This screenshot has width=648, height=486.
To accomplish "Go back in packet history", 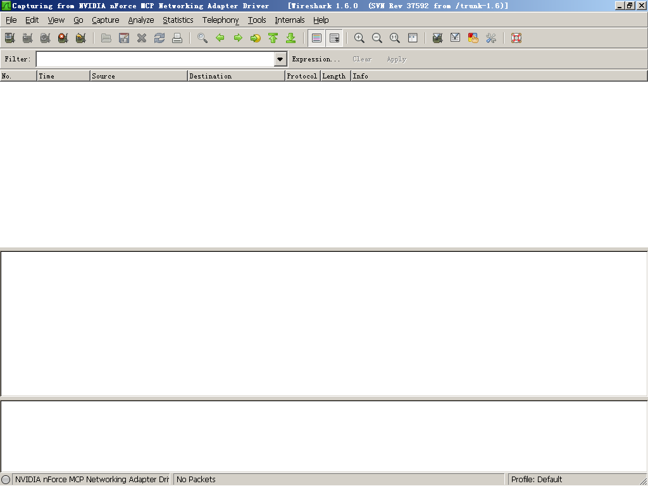I will point(220,38).
